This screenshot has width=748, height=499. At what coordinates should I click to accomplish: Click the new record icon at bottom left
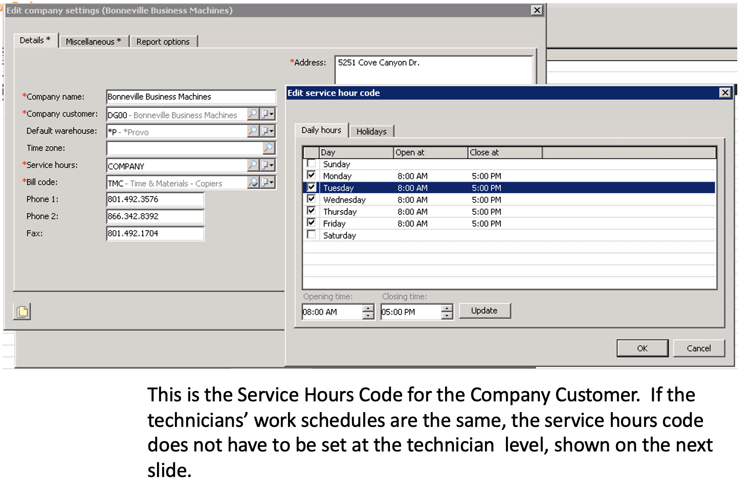(x=21, y=311)
